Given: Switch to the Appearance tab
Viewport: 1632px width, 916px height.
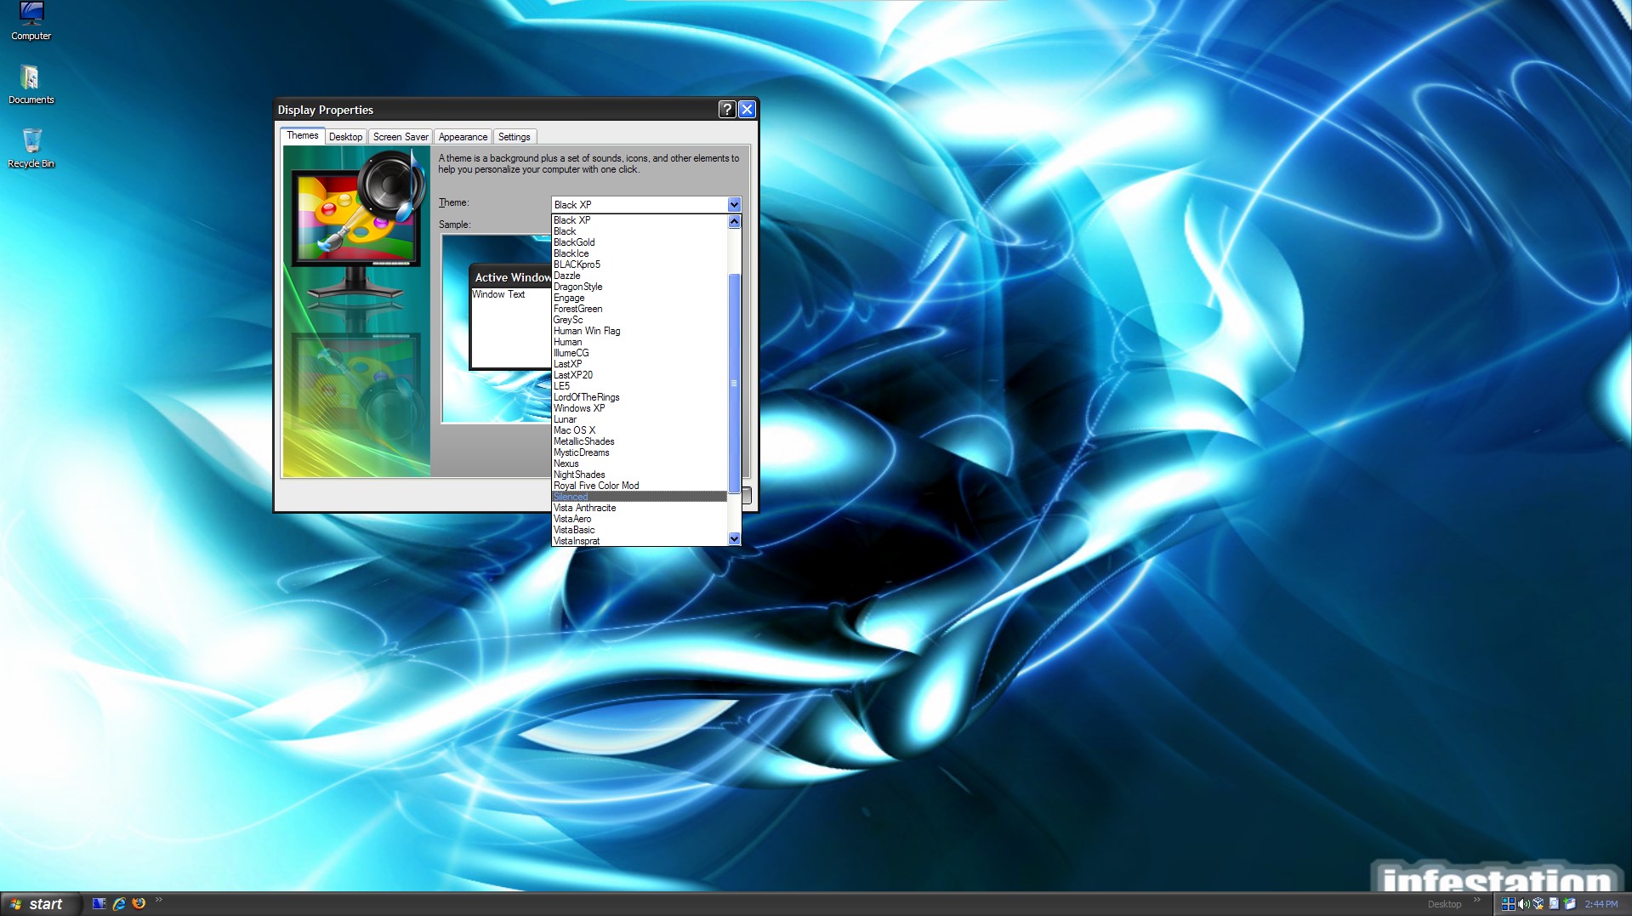Looking at the screenshot, I should pyautogui.click(x=463, y=137).
